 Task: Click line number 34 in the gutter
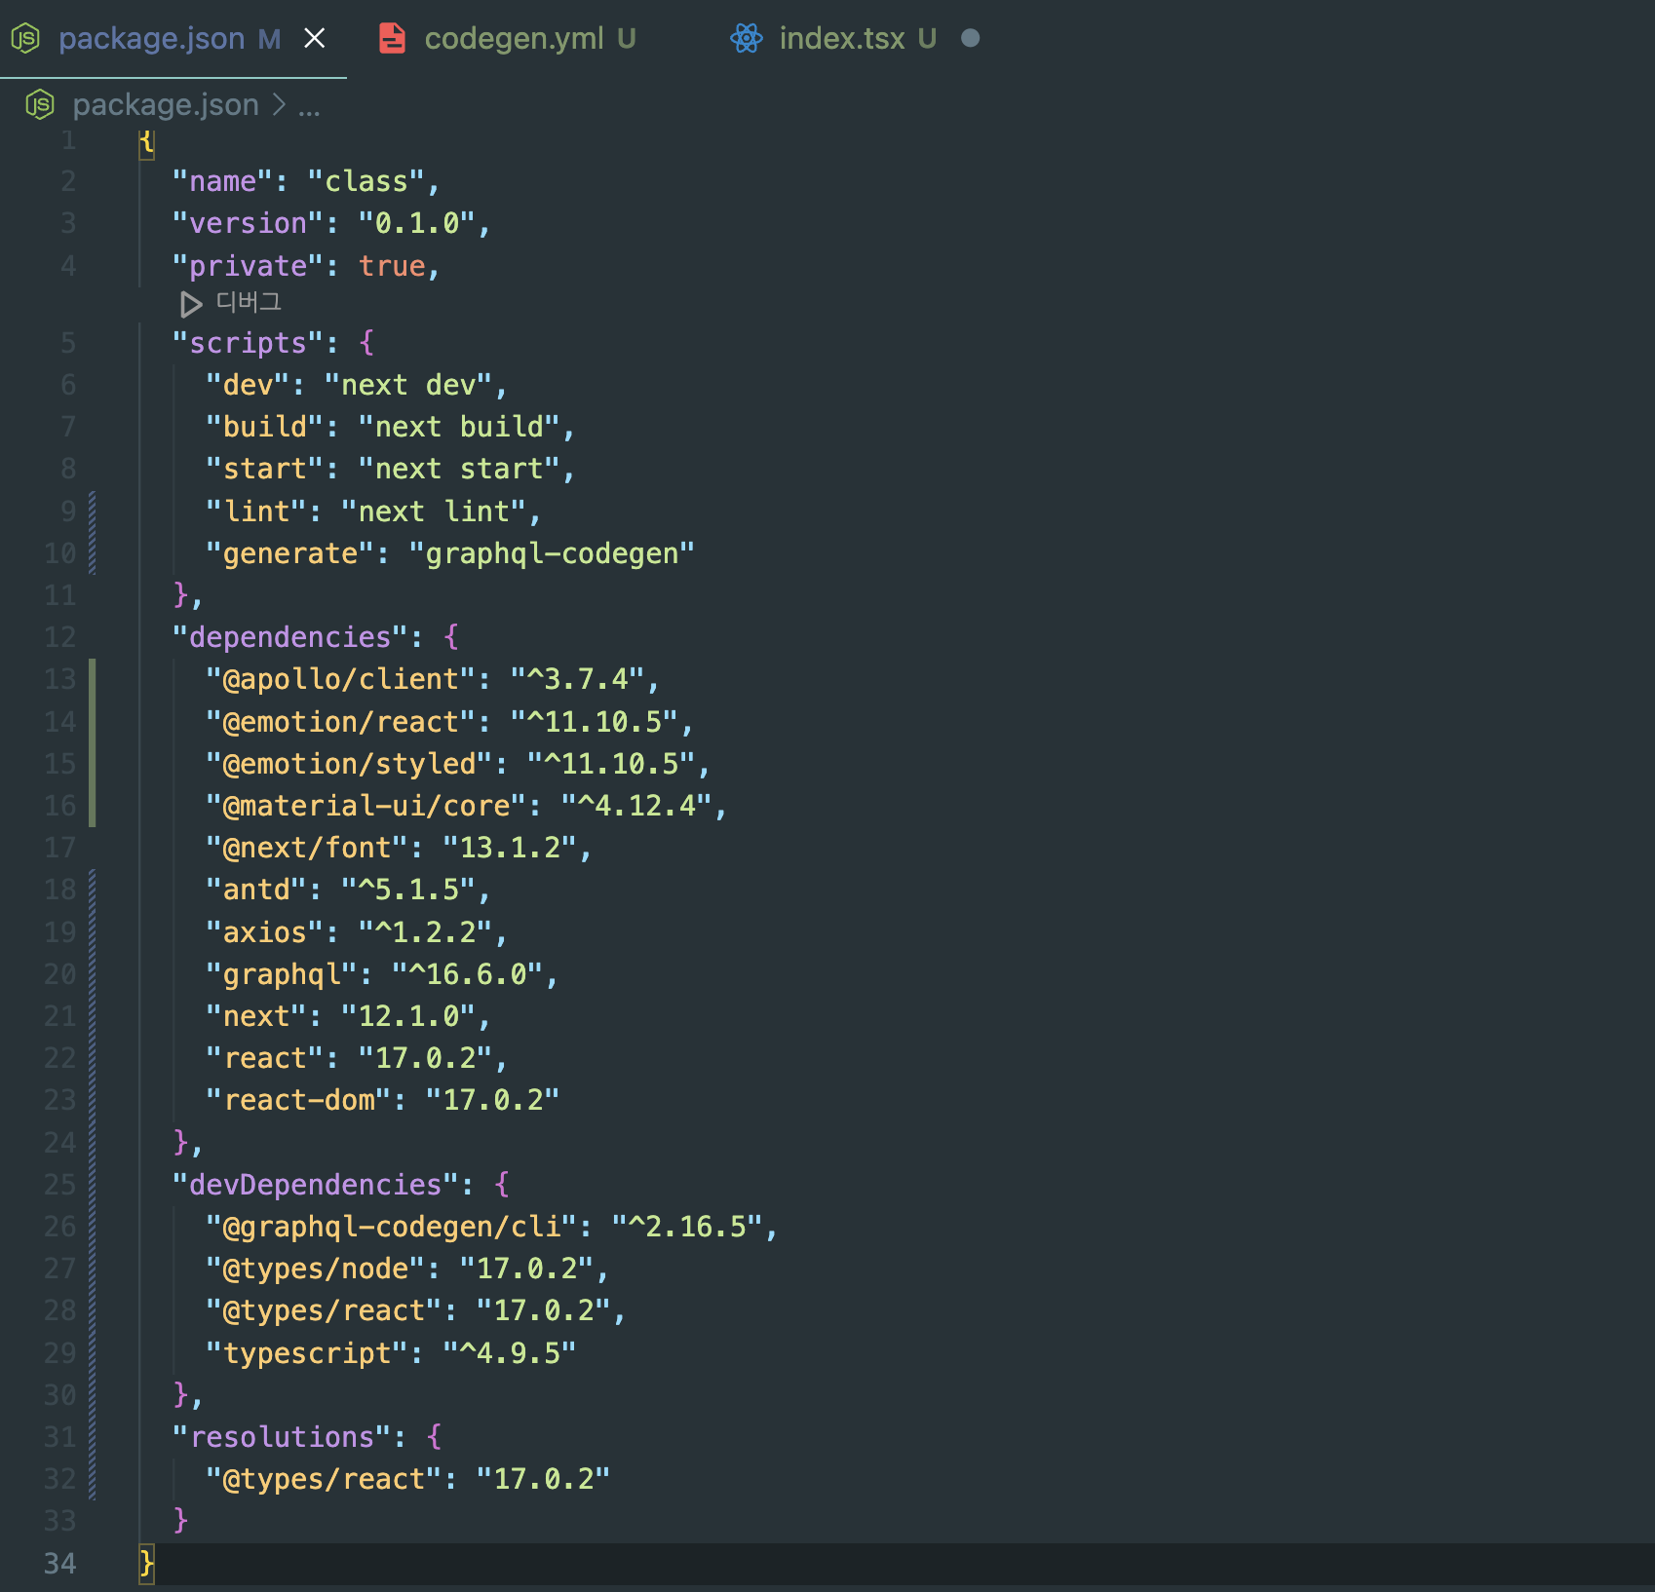click(x=59, y=1564)
